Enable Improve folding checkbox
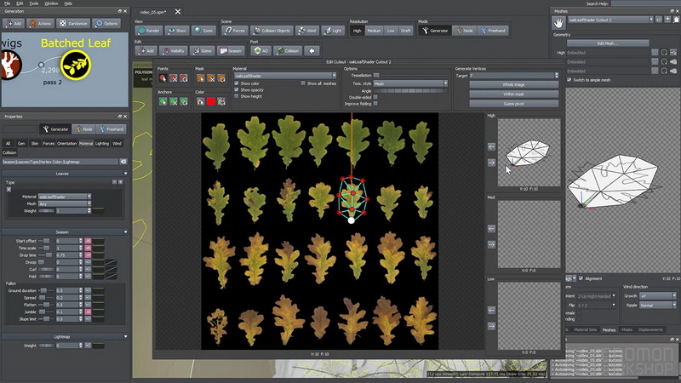Image resolution: width=681 pixels, height=383 pixels. click(x=375, y=104)
